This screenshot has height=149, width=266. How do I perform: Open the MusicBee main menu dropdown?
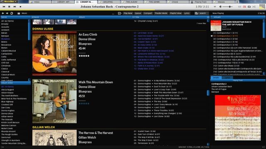coord(10,2)
